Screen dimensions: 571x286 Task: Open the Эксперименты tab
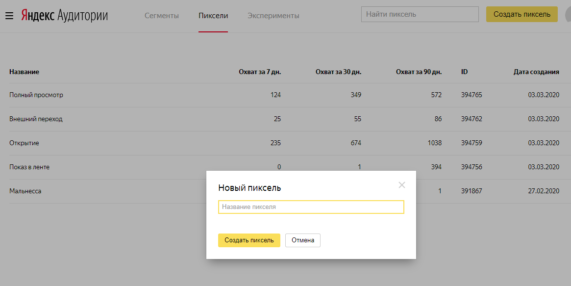click(x=273, y=16)
